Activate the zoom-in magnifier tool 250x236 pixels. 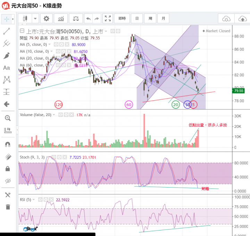pos(8,118)
